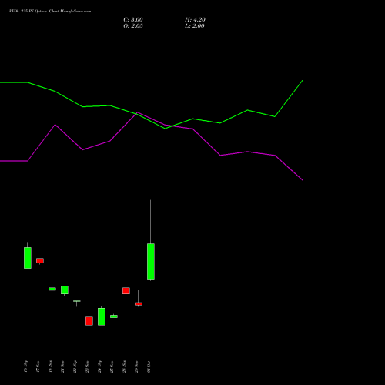The width and height of the screenshot is (385, 385).
Task: Click the 21 Sep date label
Action: 62,367
